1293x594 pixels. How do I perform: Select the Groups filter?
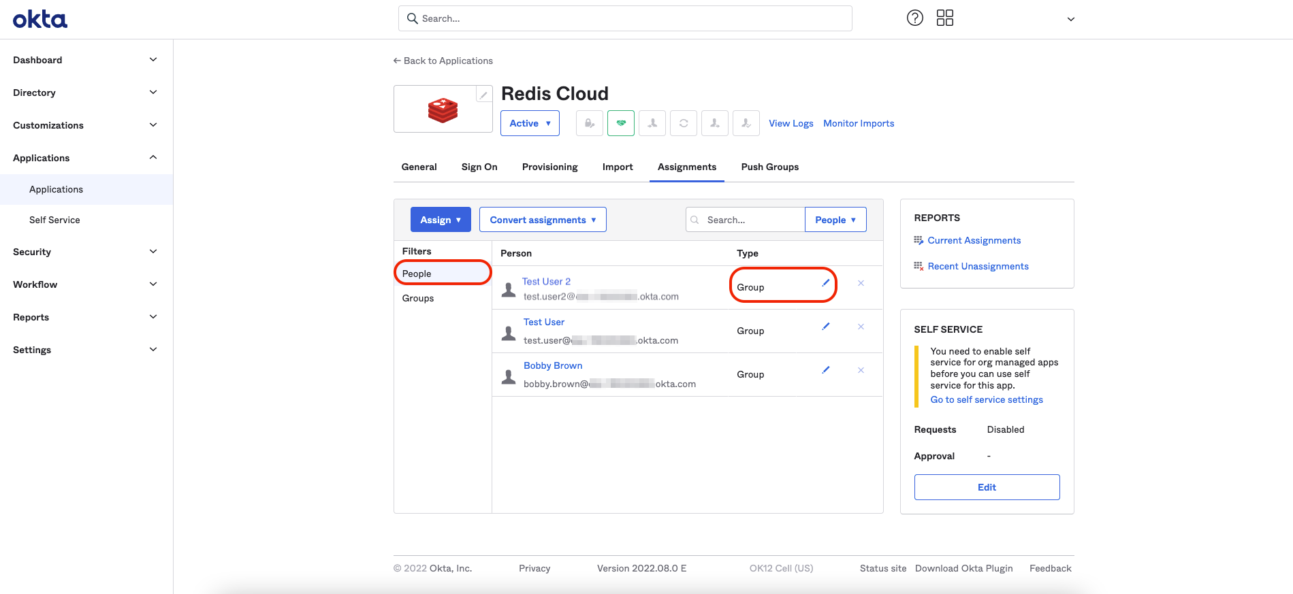[418, 298]
